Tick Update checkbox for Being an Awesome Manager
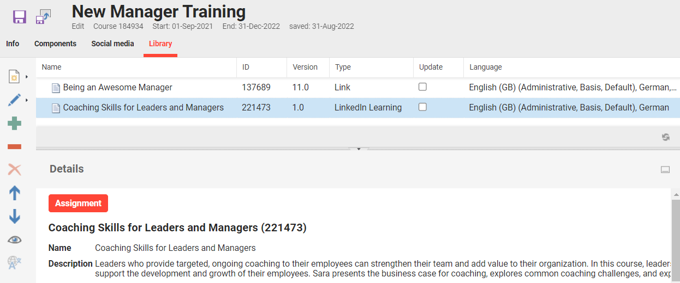 (422, 87)
